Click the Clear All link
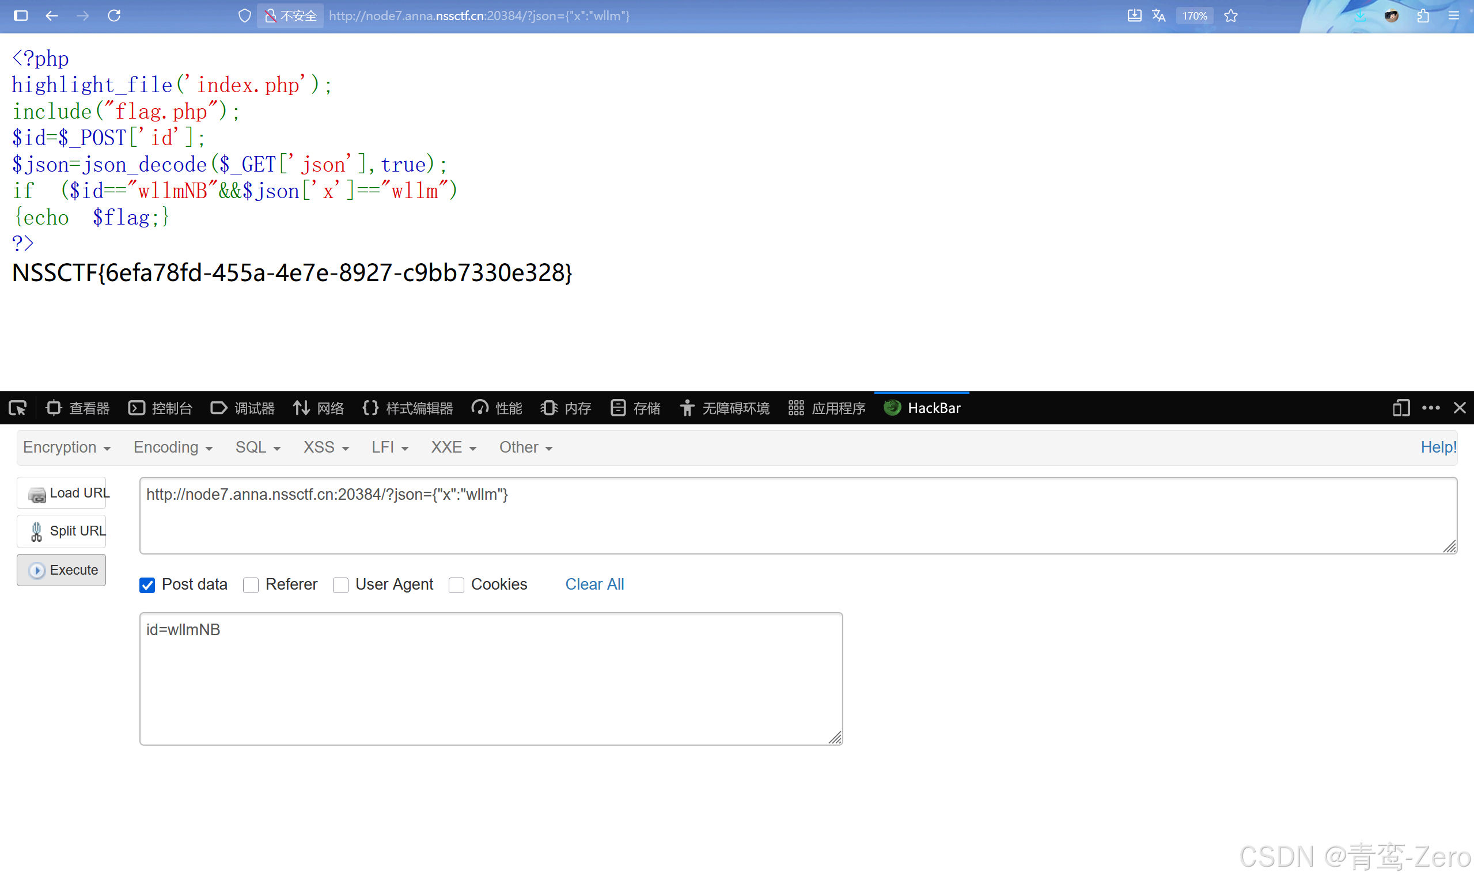This screenshot has height=881, width=1474. 594,584
